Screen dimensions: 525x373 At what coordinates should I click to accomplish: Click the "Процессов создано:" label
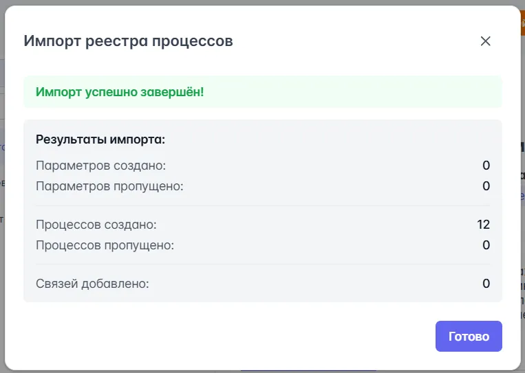pos(96,225)
